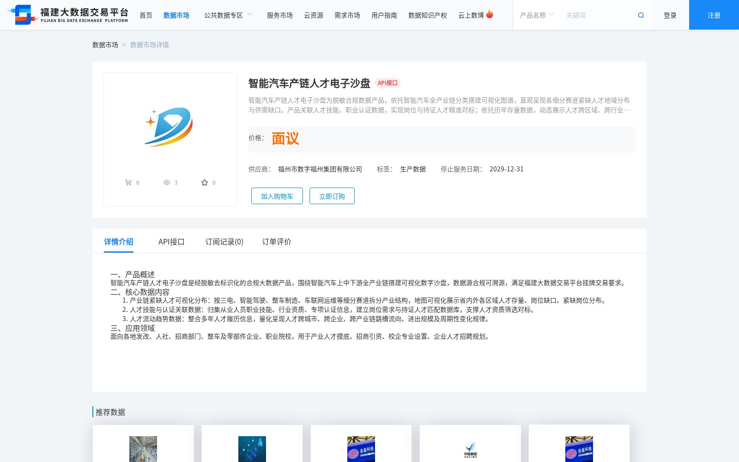This screenshot has height=462, width=739.
Task: Open 数据知识产权 in the navigation bar
Action: 428,15
